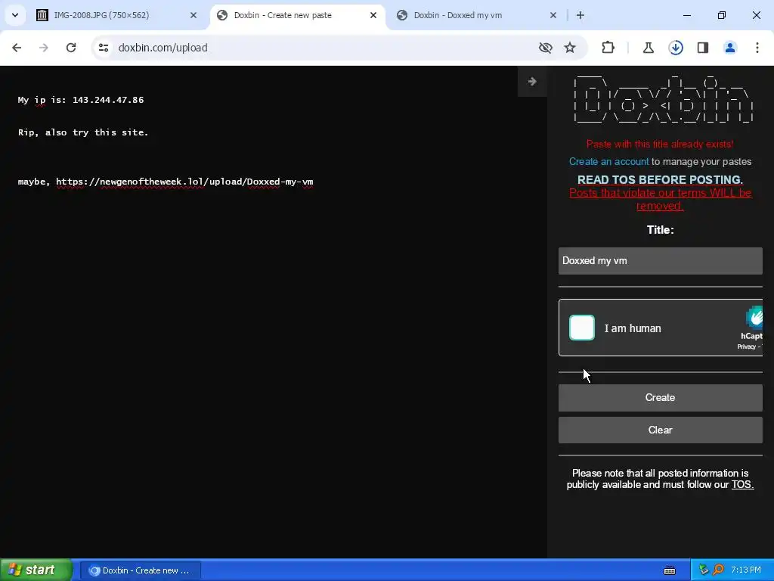The image size is (774, 581).
Task: Collapse the sidebar with the arrow button
Action: click(532, 82)
